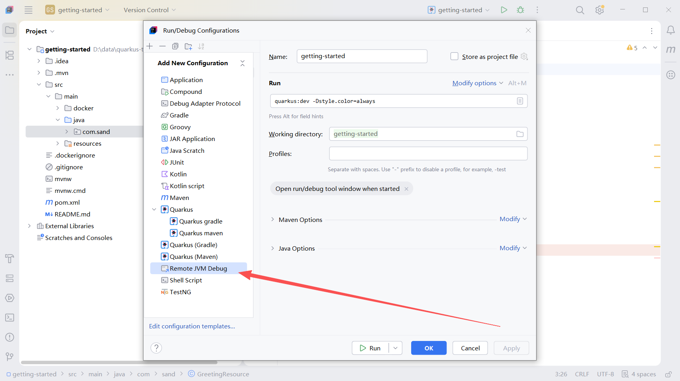Click the OK button

(429, 348)
